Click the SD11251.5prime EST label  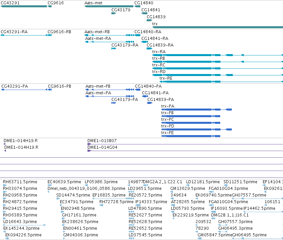240,182
